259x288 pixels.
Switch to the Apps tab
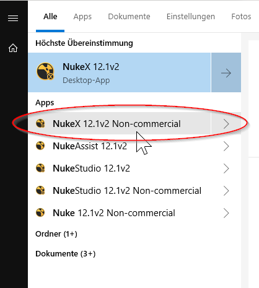[82, 17]
